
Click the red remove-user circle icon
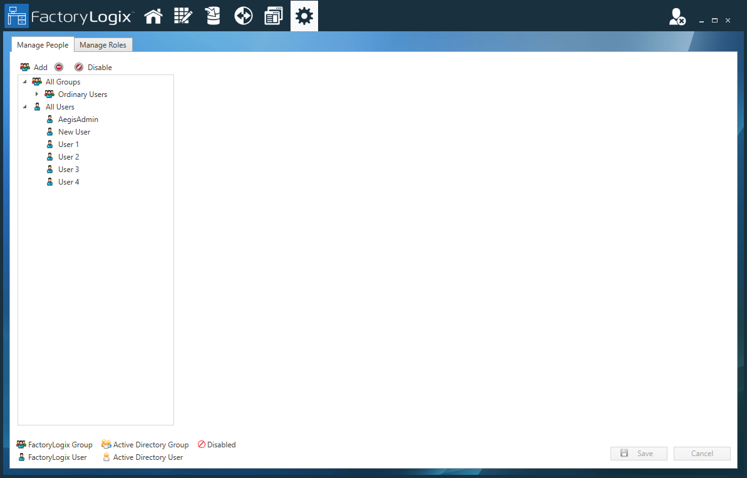59,67
